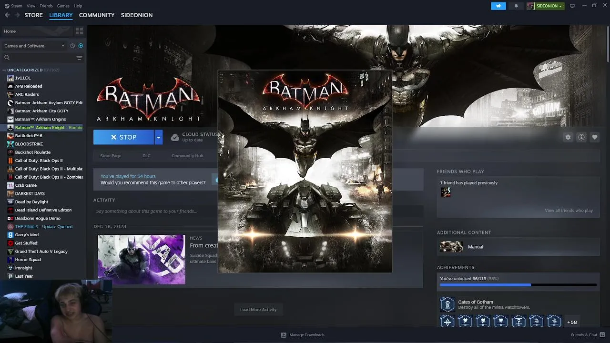This screenshot has width=610, height=343.
Task: Click the cloud status icon
Action: pos(175,137)
